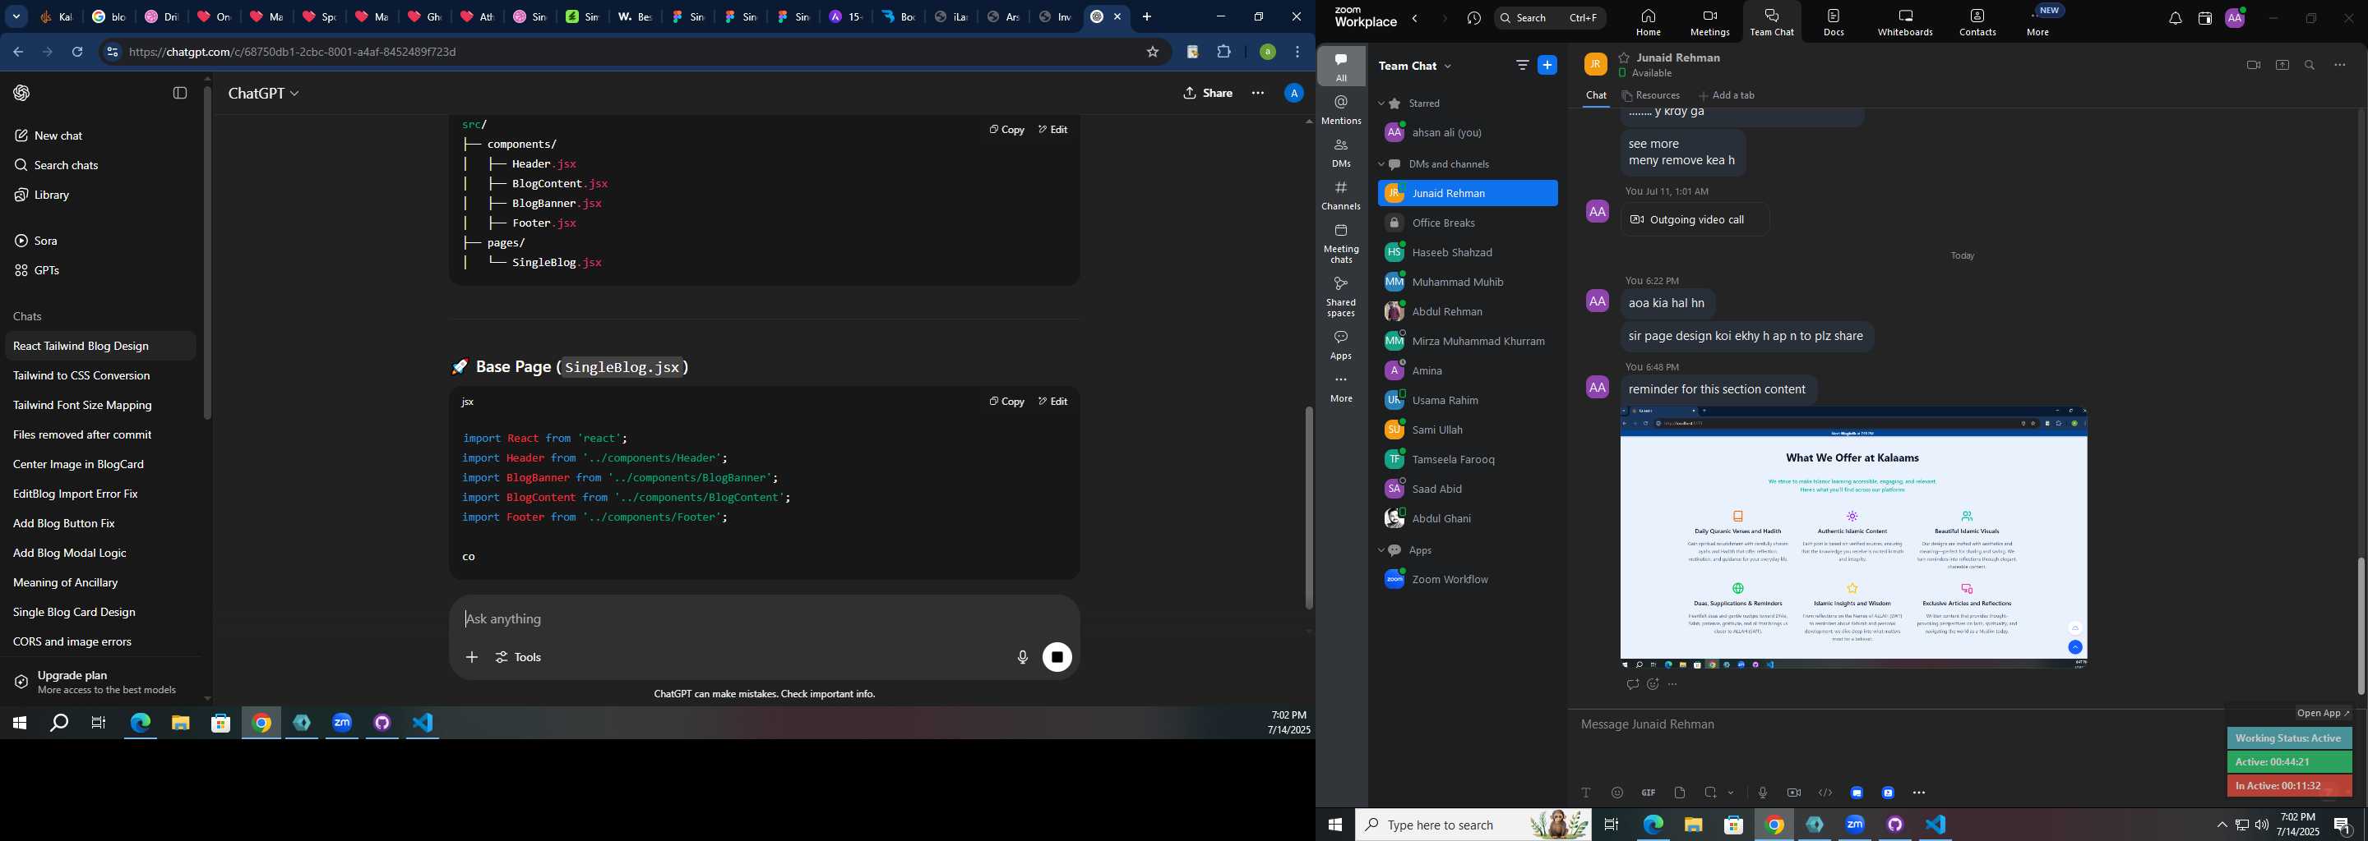Screen dimensions: 2368x841
Task: Filter Team Chat list
Action: pyautogui.click(x=1522, y=65)
